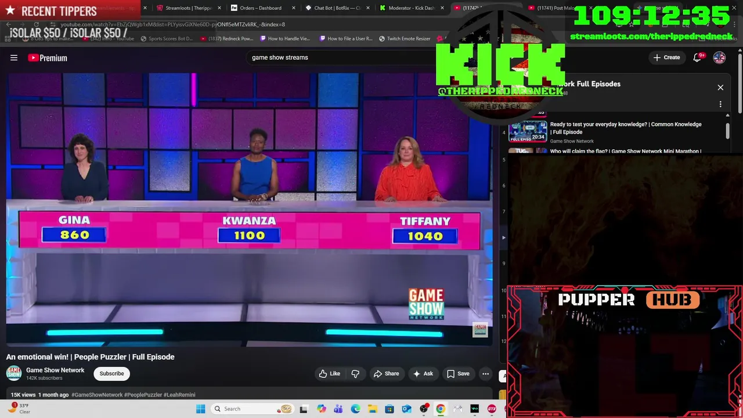This screenshot has width=743, height=418.
Task: Switch to the Streamloots browser tab
Action: click(x=185, y=8)
